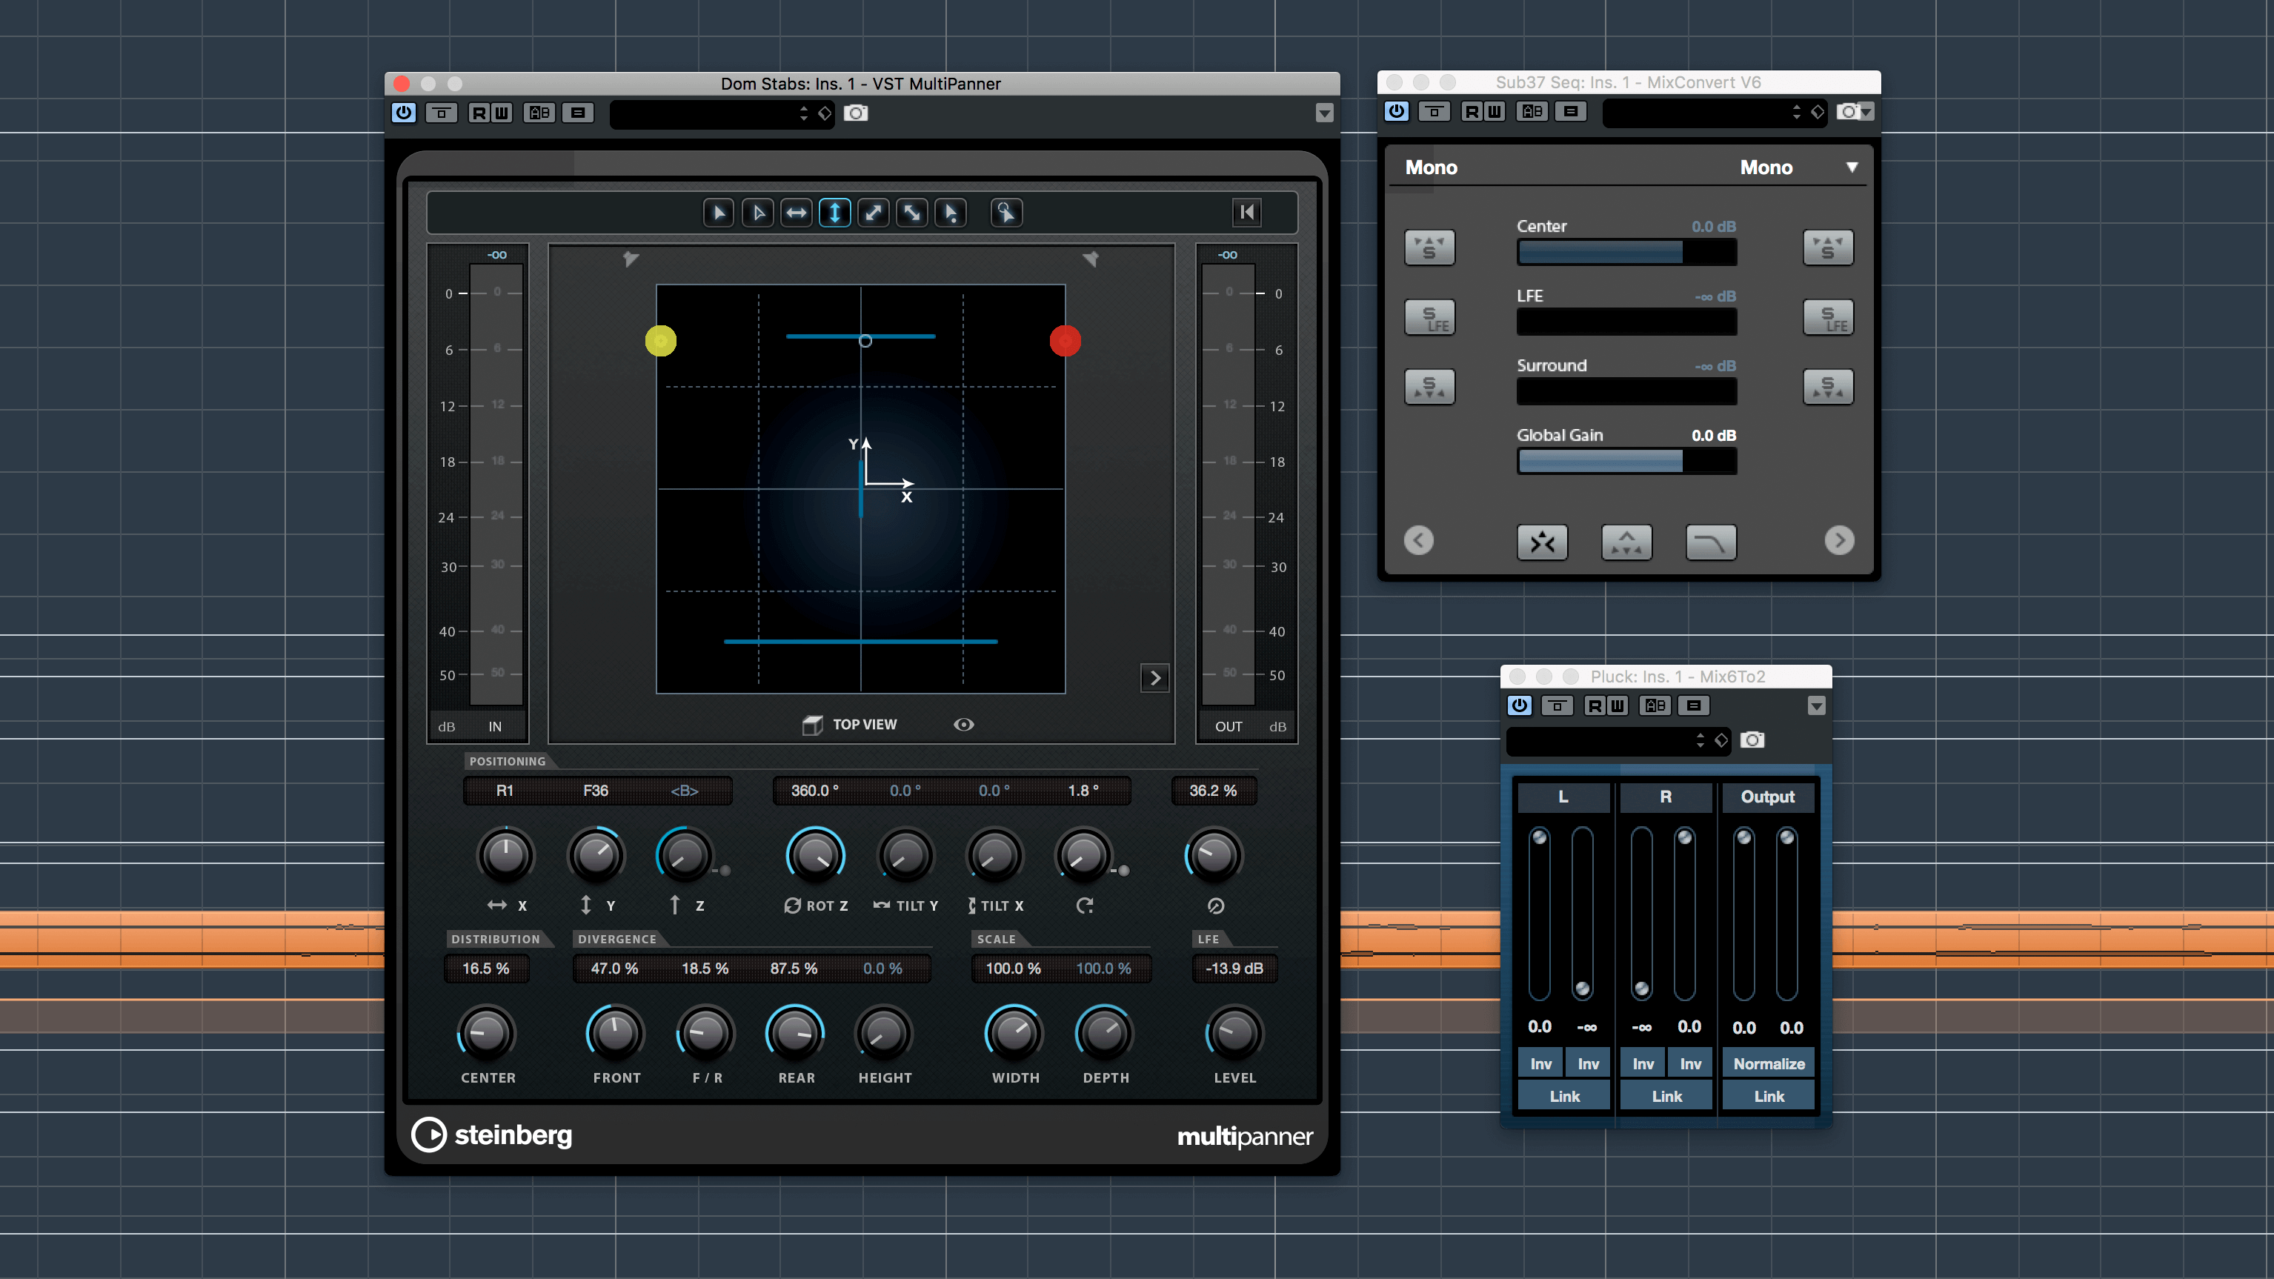This screenshot has height=1279, width=2274.
Task: Click the Center level slider in MixConvert
Action: pos(1626,253)
